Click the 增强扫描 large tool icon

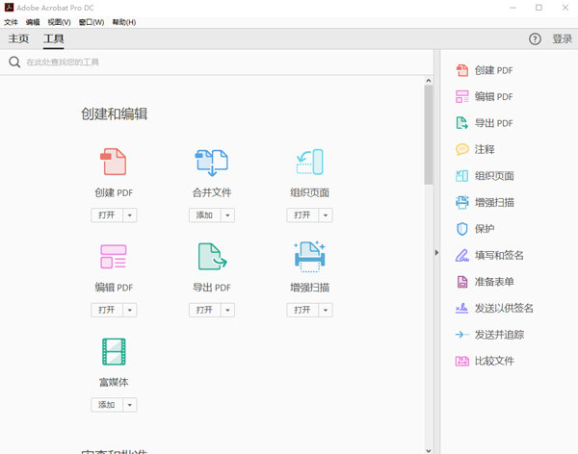(x=309, y=257)
